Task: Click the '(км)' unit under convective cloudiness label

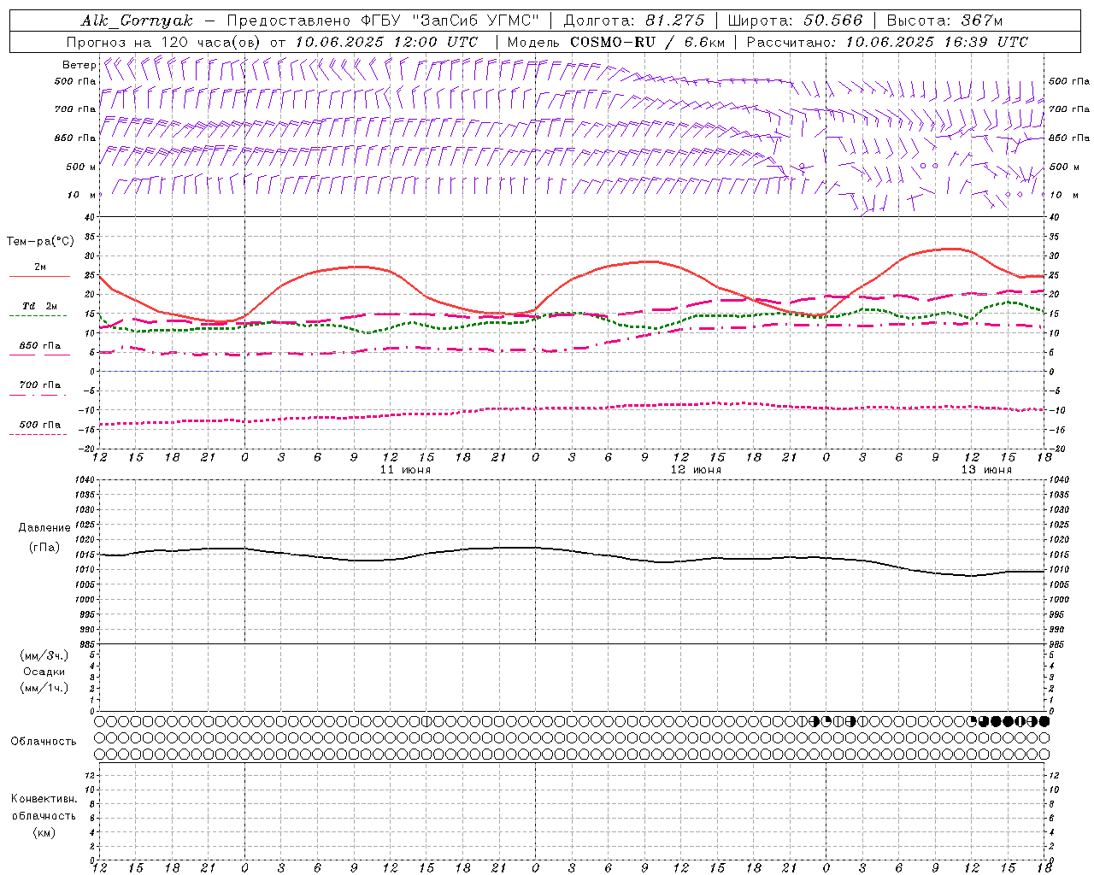Action: [44, 832]
